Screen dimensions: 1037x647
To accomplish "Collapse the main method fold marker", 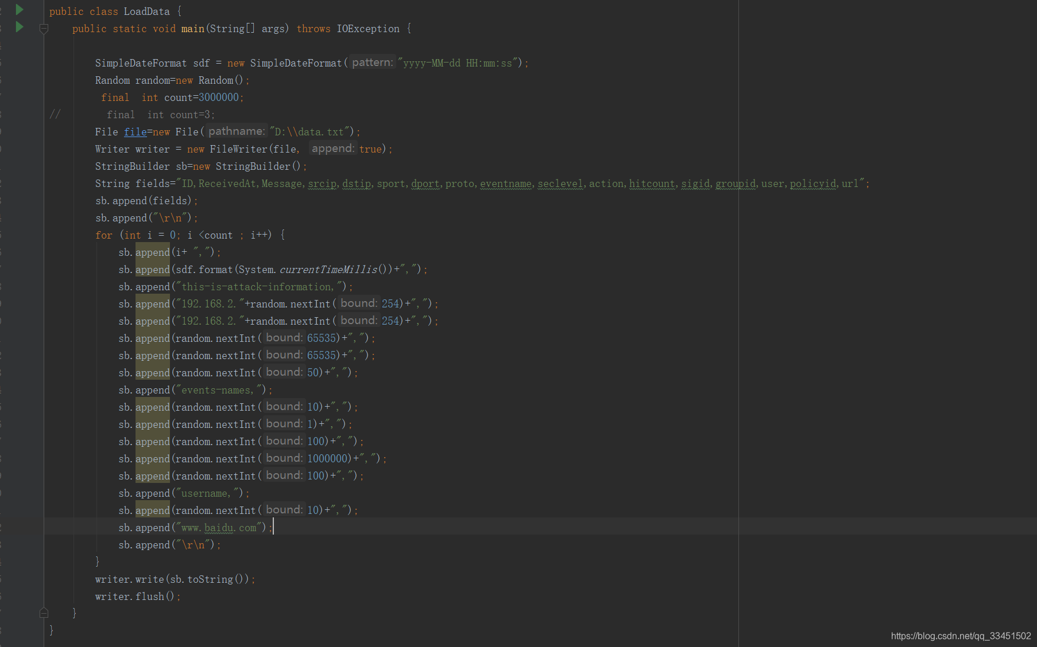I will (44, 28).
